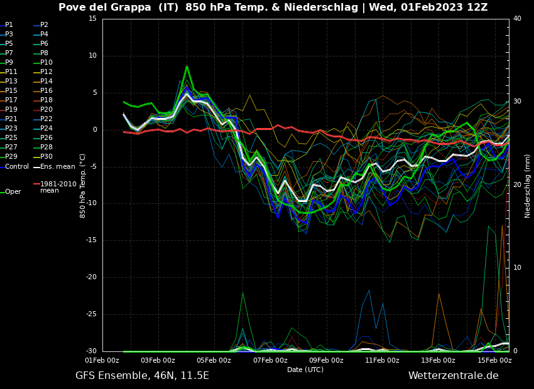Click the P17 legend label
This screenshot has width=534, height=389.
[11, 100]
